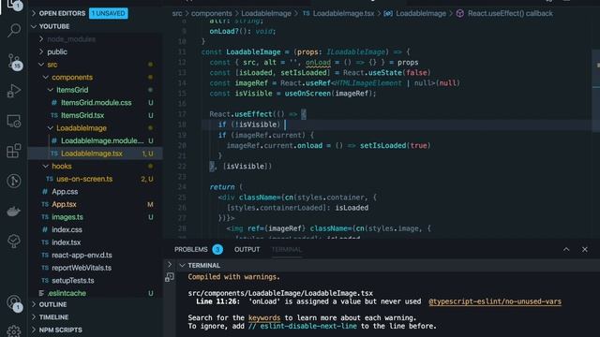The image size is (600, 337).
Task: Click the LoadableImage symbol breadcrumb
Action: [x=421, y=13]
